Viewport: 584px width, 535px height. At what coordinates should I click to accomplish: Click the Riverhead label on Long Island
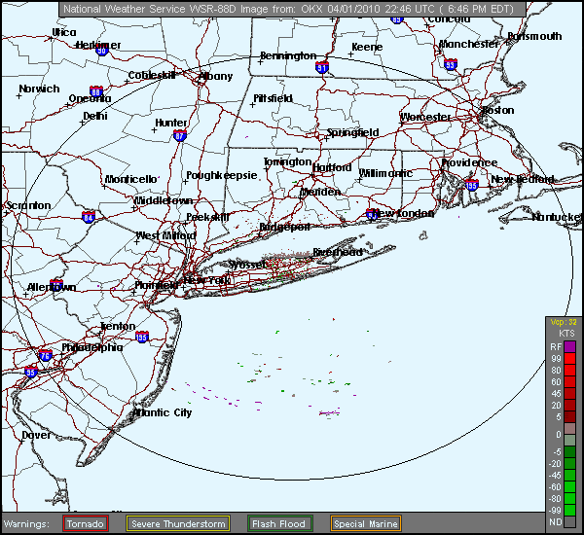coord(338,252)
